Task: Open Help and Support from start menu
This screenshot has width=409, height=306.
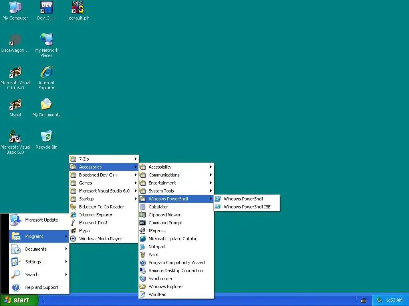Action: [39, 287]
